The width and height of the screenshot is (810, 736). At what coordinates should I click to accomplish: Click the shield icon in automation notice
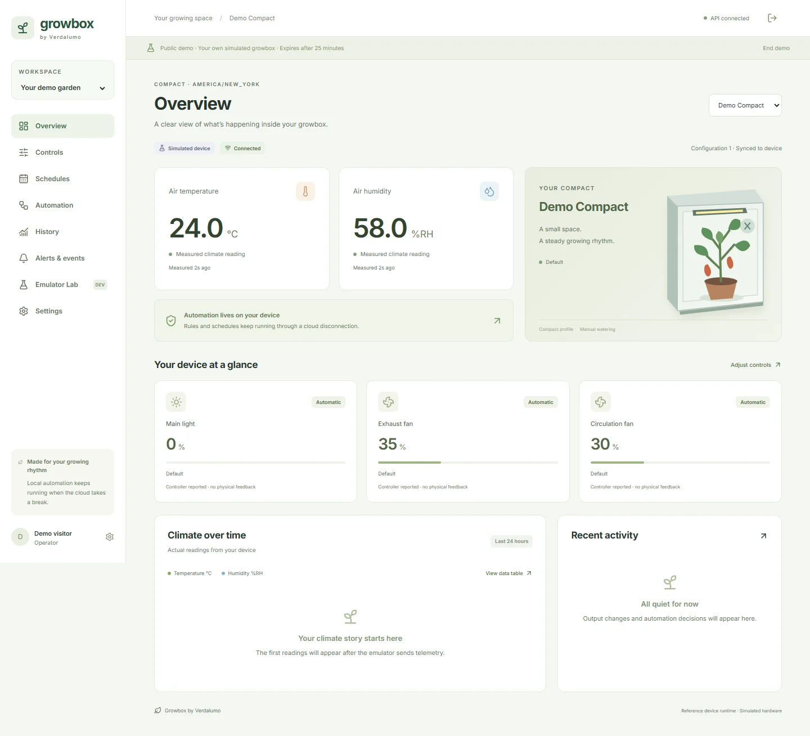(171, 321)
